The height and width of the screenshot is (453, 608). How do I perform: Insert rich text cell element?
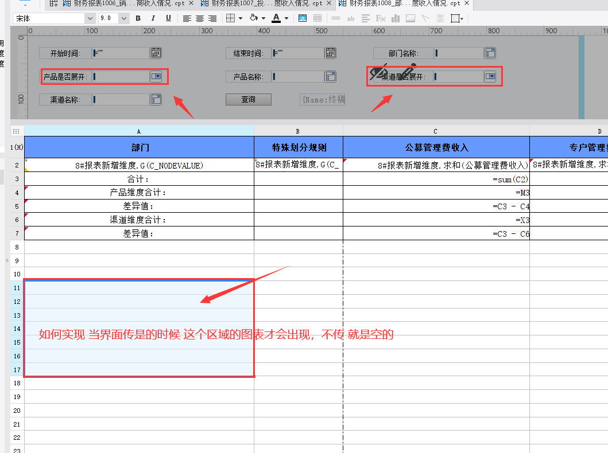coord(365,18)
